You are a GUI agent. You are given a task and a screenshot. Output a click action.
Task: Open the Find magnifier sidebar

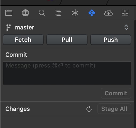(x=42, y=13)
